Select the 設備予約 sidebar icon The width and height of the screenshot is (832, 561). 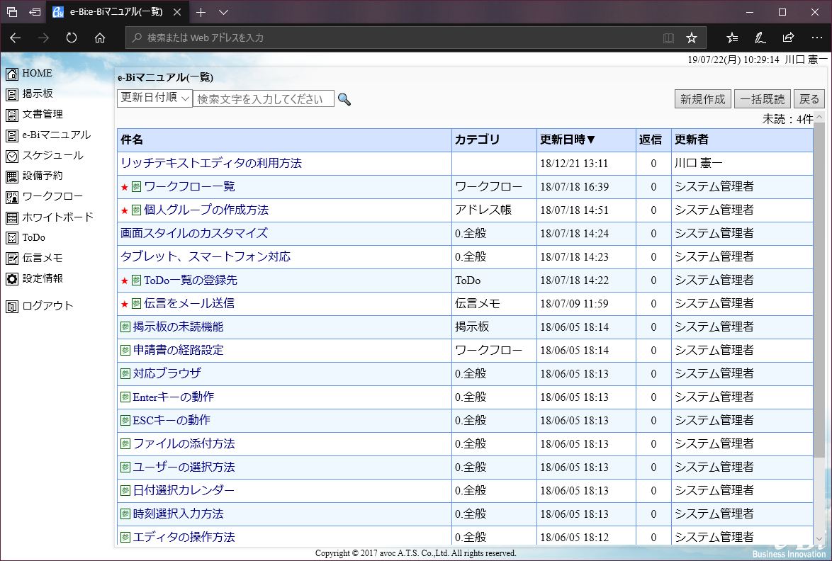pos(12,176)
